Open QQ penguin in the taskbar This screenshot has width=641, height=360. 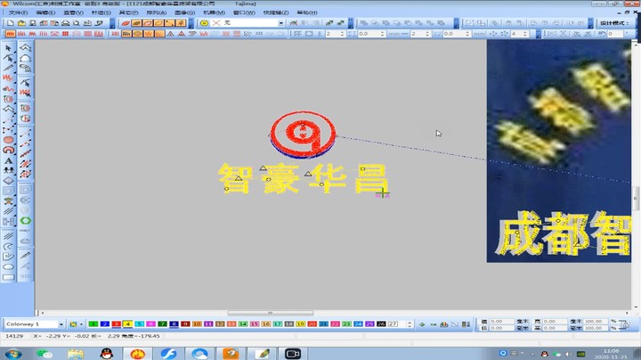point(106,354)
